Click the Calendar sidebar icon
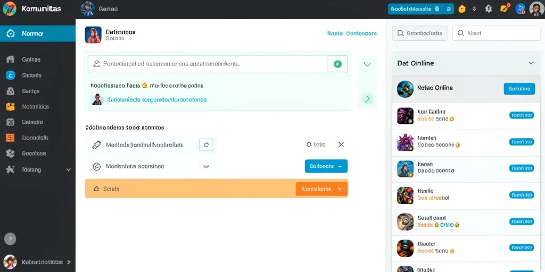Viewport: 545px width, 272px height. coord(11,122)
